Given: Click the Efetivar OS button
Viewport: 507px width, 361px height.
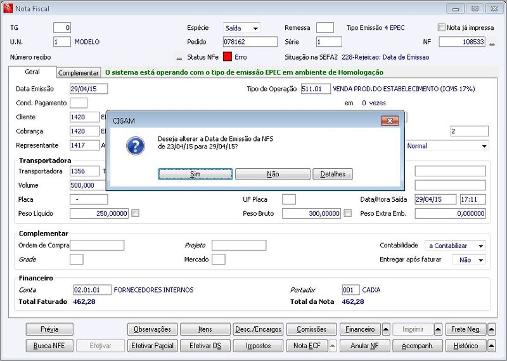Looking at the screenshot, I should tap(205, 346).
